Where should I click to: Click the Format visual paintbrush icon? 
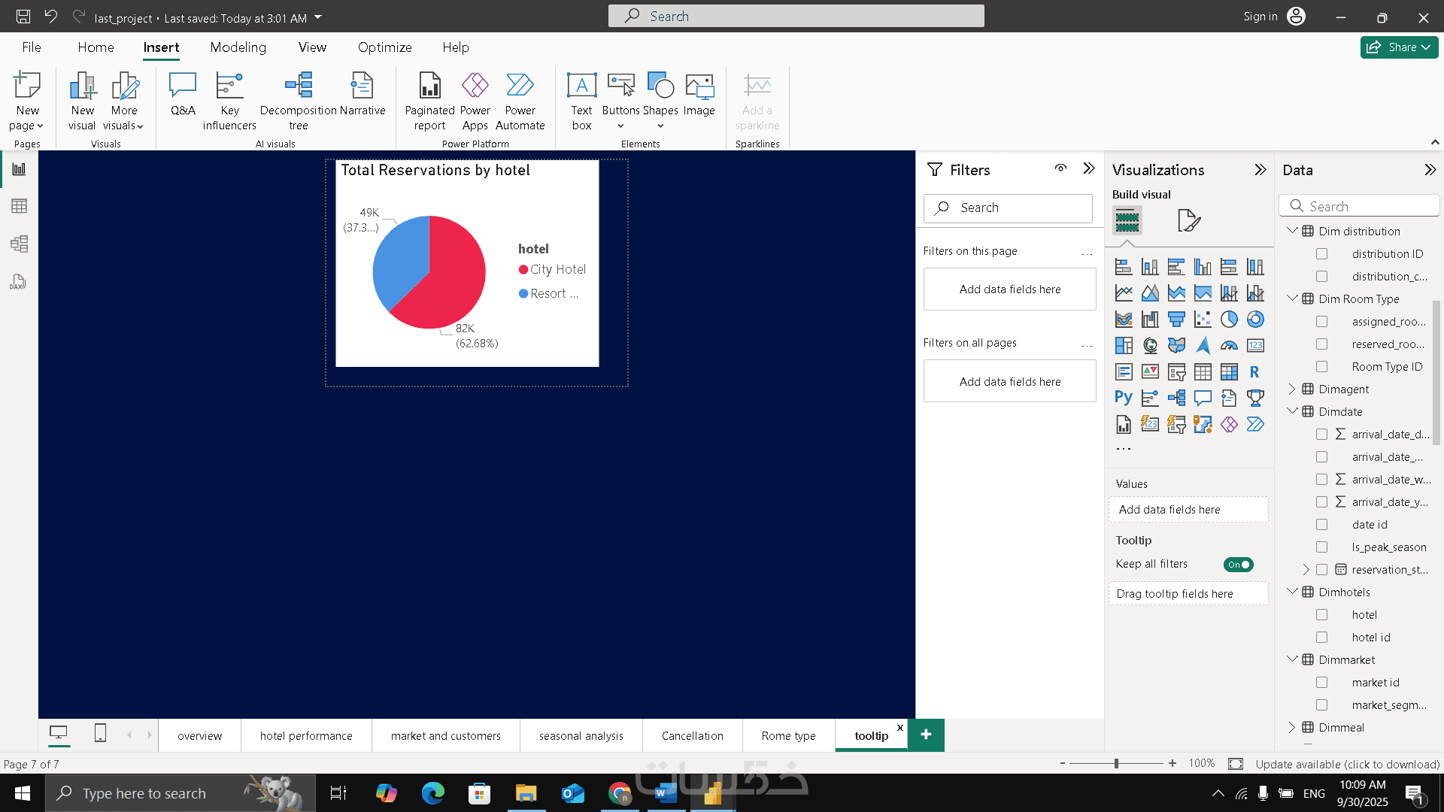coord(1188,220)
